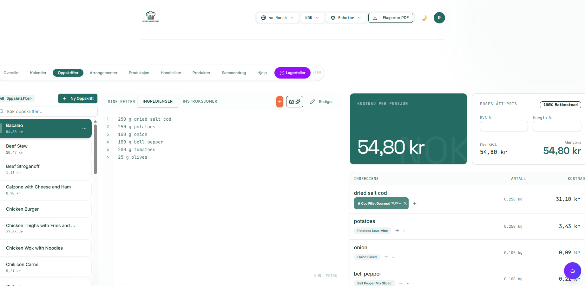Toggle the 100% Matkostnad badge
This screenshot has width=585, height=286.
tap(560, 105)
